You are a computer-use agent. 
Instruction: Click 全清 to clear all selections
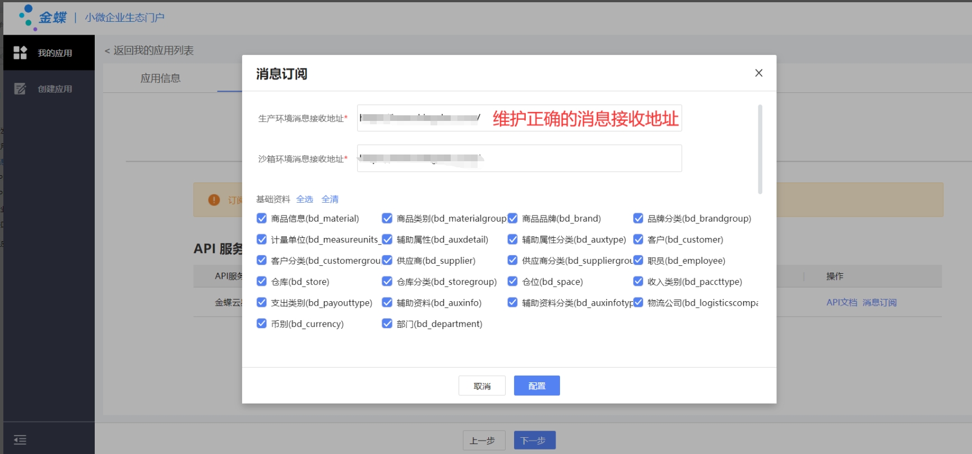tap(330, 199)
